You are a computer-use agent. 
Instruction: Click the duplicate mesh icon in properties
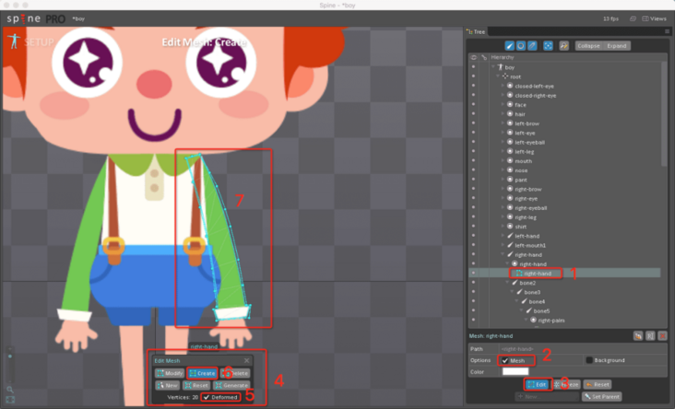pyautogui.click(x=638, y=336)
